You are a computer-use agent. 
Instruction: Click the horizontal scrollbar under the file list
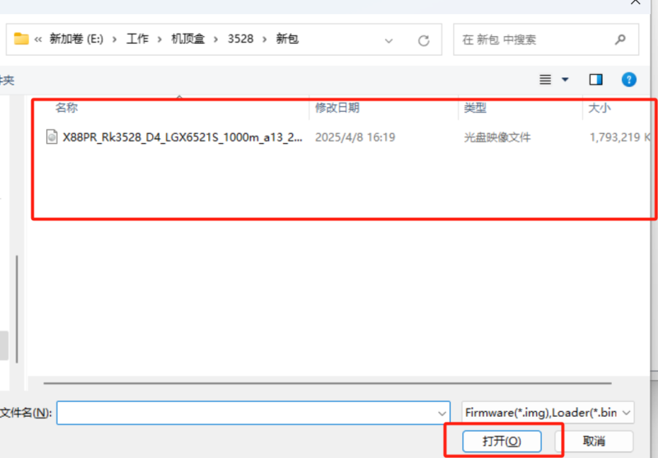point(329,383)
